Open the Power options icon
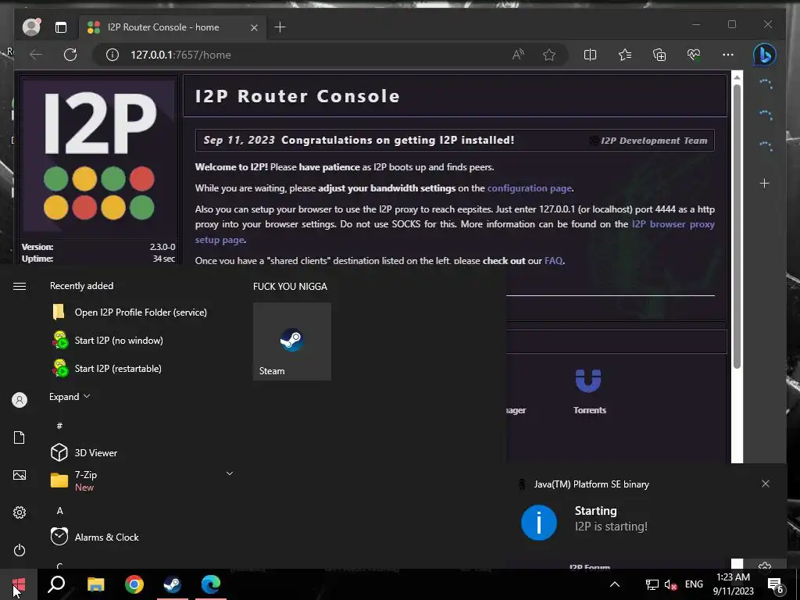 pos(20,551)
